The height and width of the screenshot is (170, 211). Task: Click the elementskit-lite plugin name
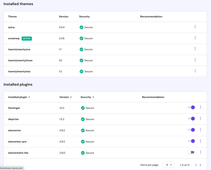tap(18, 153)
